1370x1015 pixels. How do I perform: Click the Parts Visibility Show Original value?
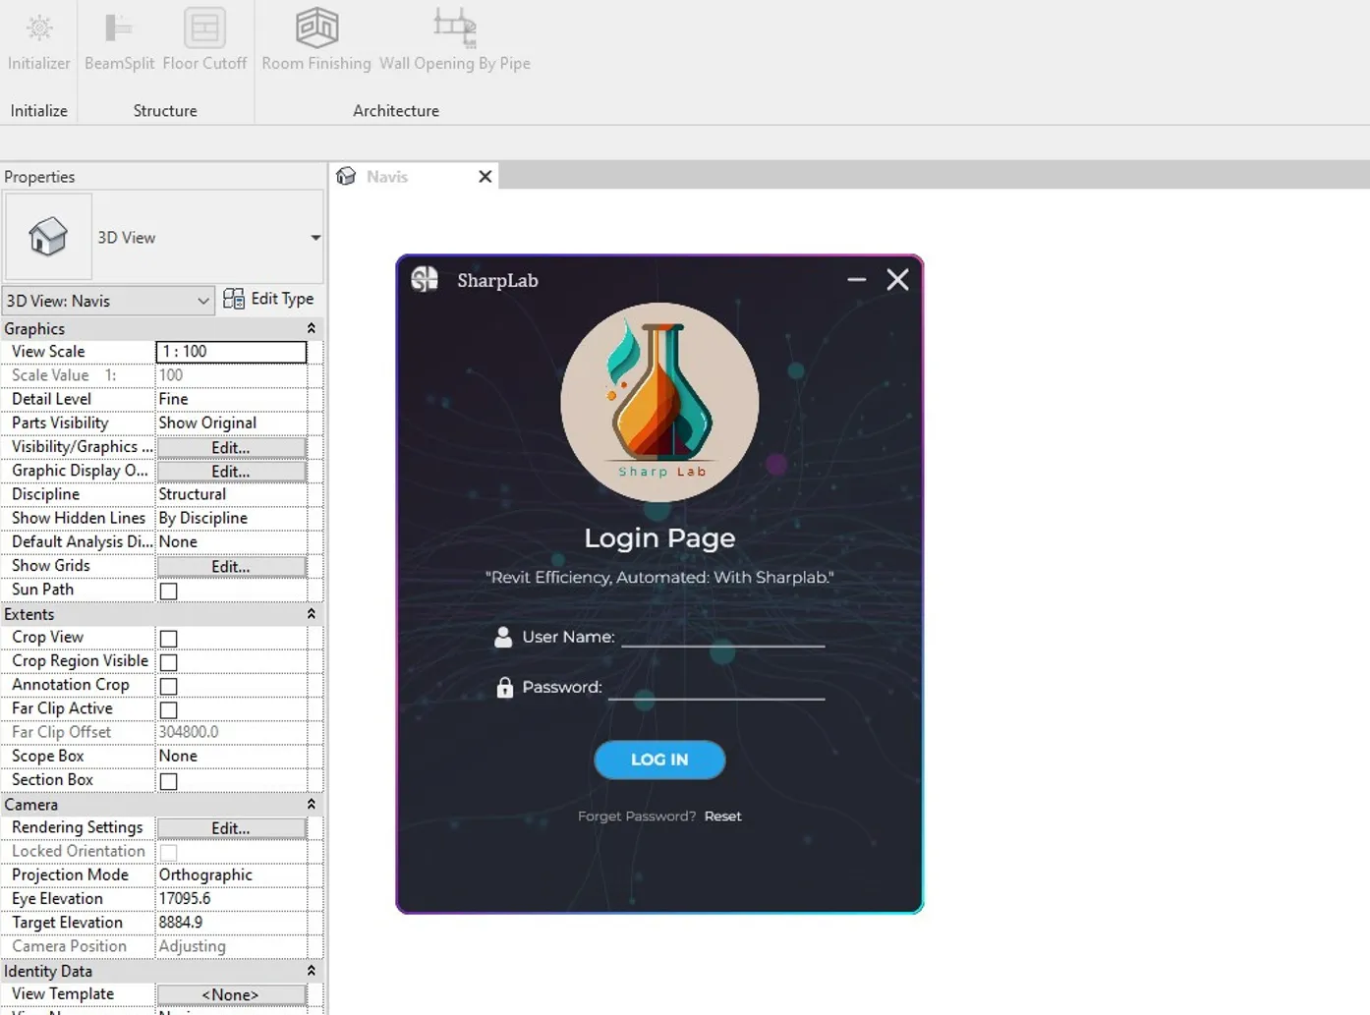click(x=231, y=423)
